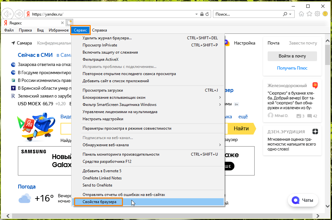Open the Настройка link
This screenshot has height=220, width=332.
tap(245, 43)
